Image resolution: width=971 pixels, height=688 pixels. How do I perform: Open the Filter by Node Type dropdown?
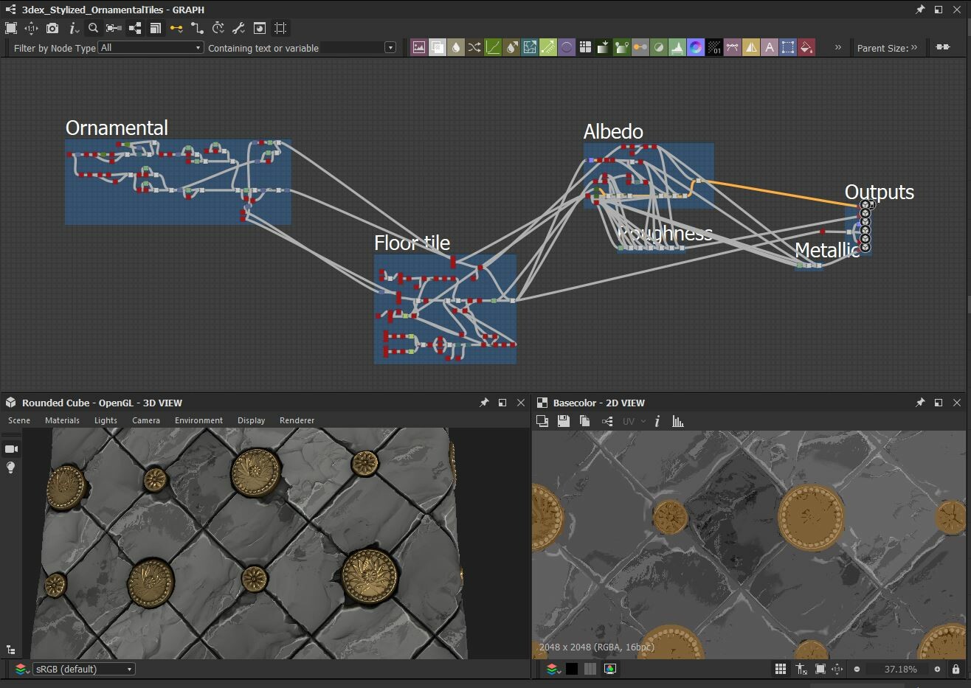click(x=151, y=47)
